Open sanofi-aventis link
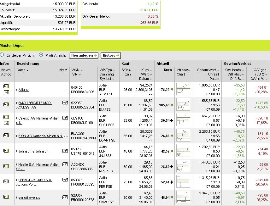Screen dimensions: 270x206 (x=29, y=198)
